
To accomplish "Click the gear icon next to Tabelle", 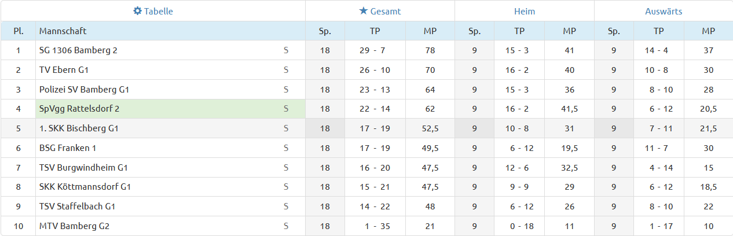I will [137, 11].
